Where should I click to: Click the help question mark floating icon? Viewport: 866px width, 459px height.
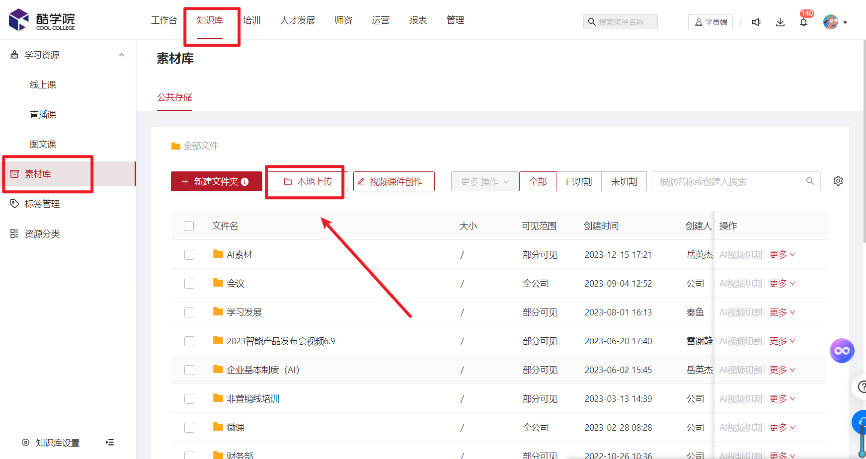tap(861, 386)
